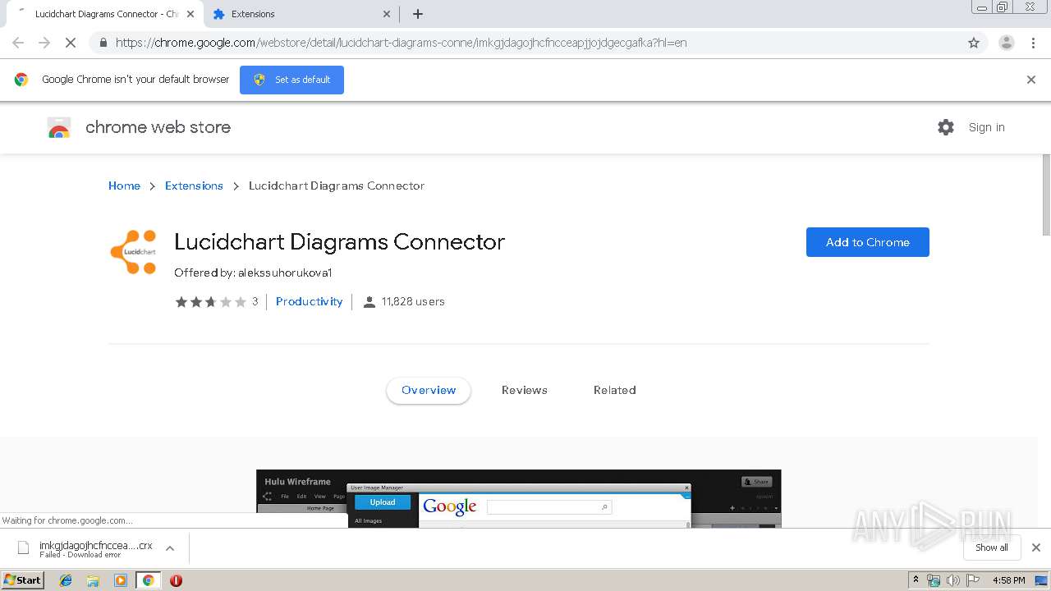Open the Chrome profile avatar

(x=1006, y=43)
